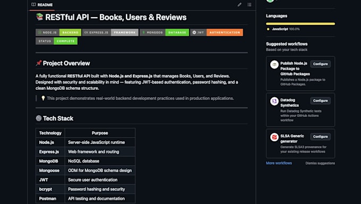Open the More workflows link
Viewport: 361px width, 204px height.
pyautogui.click(x=279, y=163)
